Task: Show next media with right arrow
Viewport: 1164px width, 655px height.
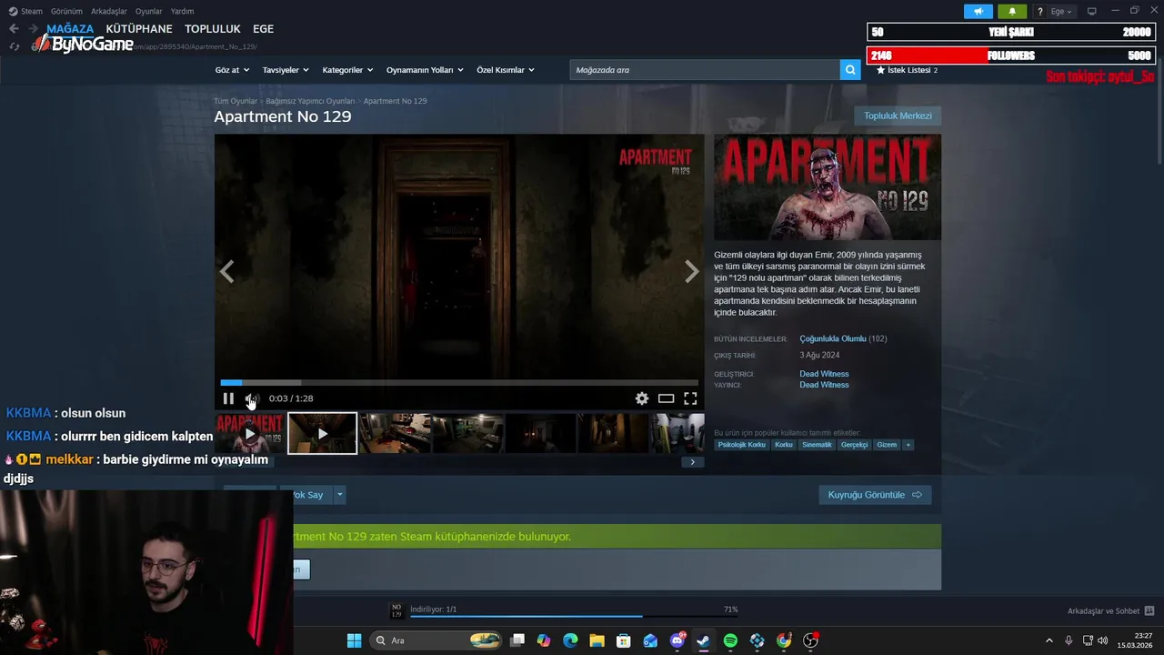Action: tap(692, 271)
